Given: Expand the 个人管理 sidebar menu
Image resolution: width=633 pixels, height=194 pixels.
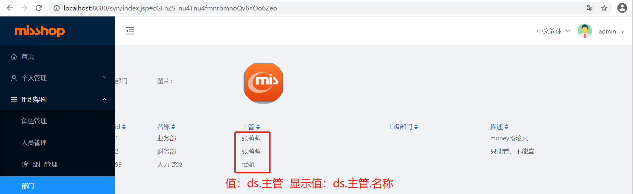Looking at the screenshot, I should (x=57, y=78).
